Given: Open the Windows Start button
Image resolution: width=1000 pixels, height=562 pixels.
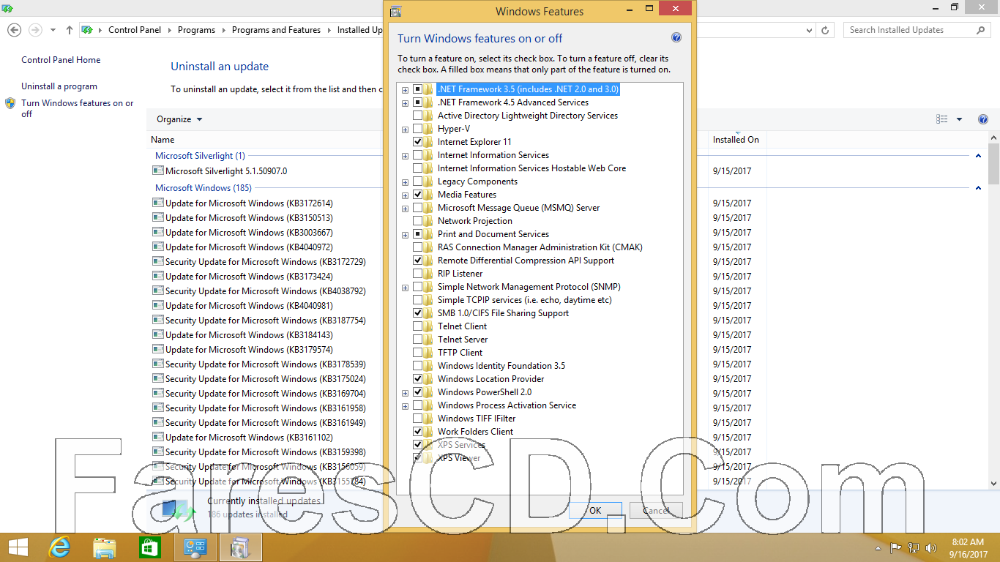Looking at the screenshot, I should click(x=18, y=547).
